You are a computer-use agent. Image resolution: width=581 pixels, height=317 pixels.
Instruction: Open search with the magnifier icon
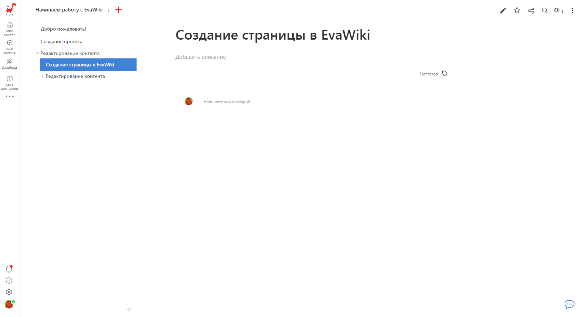tap(545, 10)
